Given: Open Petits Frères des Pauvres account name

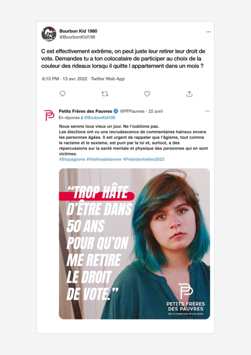Looking at the screenshot, I should coord(85,111).
